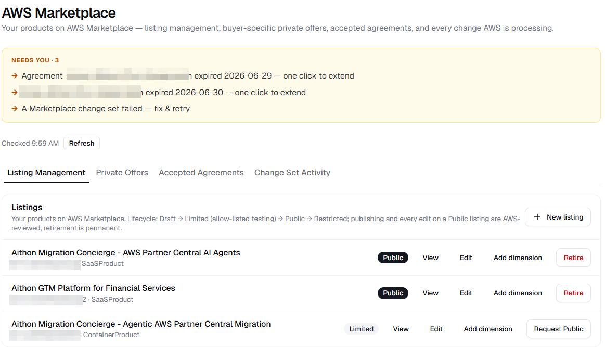
Task: Select the title Aithon Migration Concierge - Agentic AWS Partner Central Migration
Action: (x=141, y=324)
